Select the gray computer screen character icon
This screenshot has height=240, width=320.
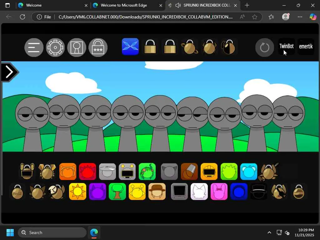pos(179,192)
